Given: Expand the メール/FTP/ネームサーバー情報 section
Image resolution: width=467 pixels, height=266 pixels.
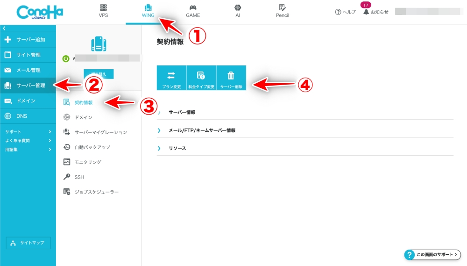Looking at the screenshot, I should (x=202, y=130).
